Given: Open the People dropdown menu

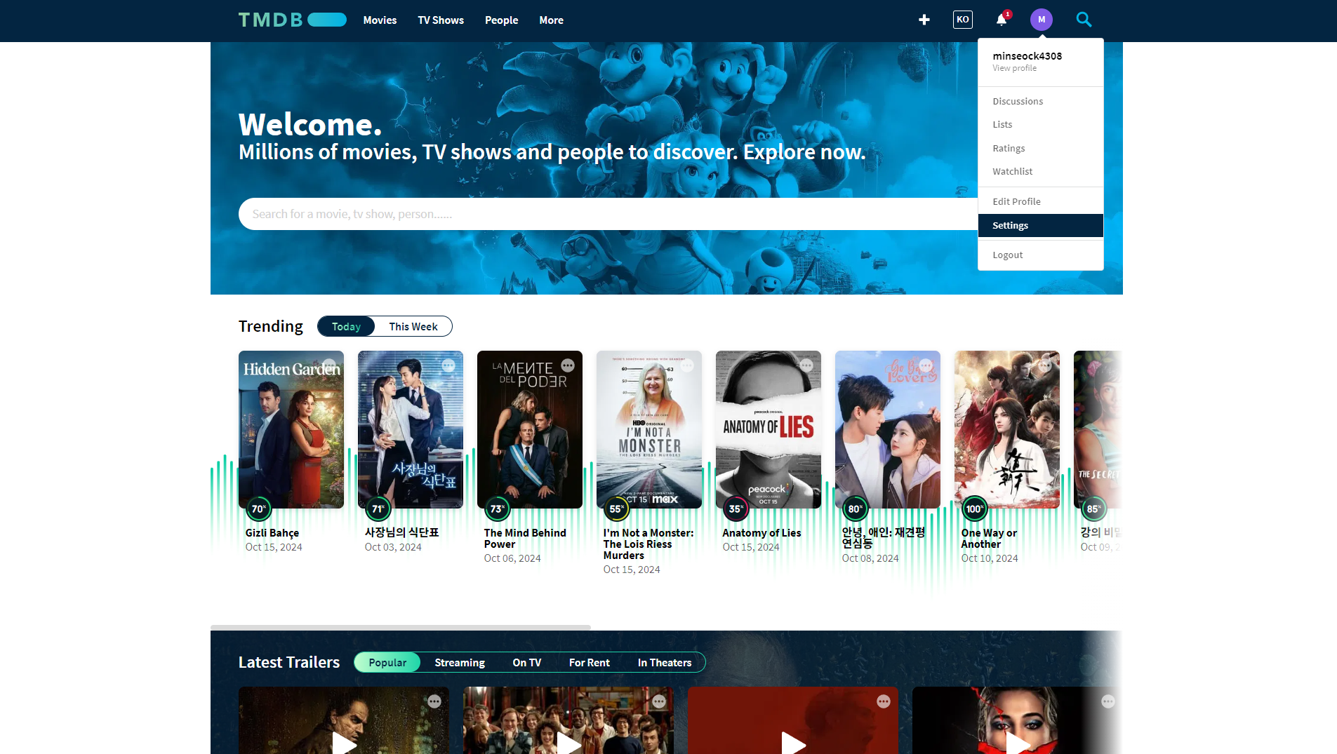Looking at the screenshot, I should (x=501, y=20).
